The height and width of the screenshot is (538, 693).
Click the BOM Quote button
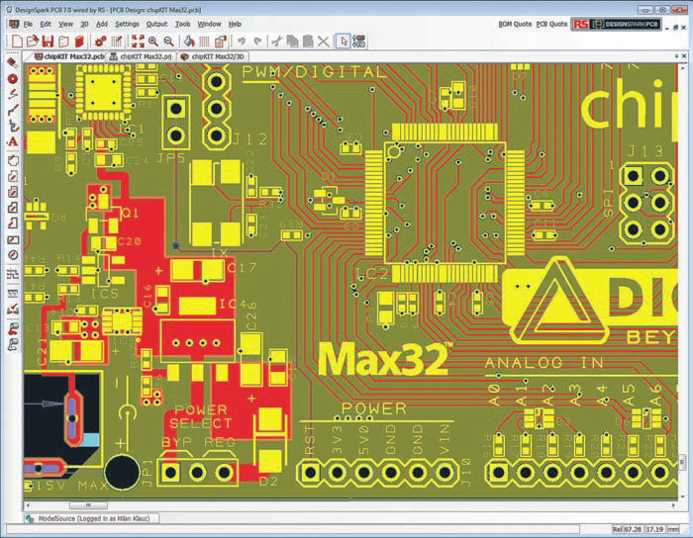coord(515,25)
